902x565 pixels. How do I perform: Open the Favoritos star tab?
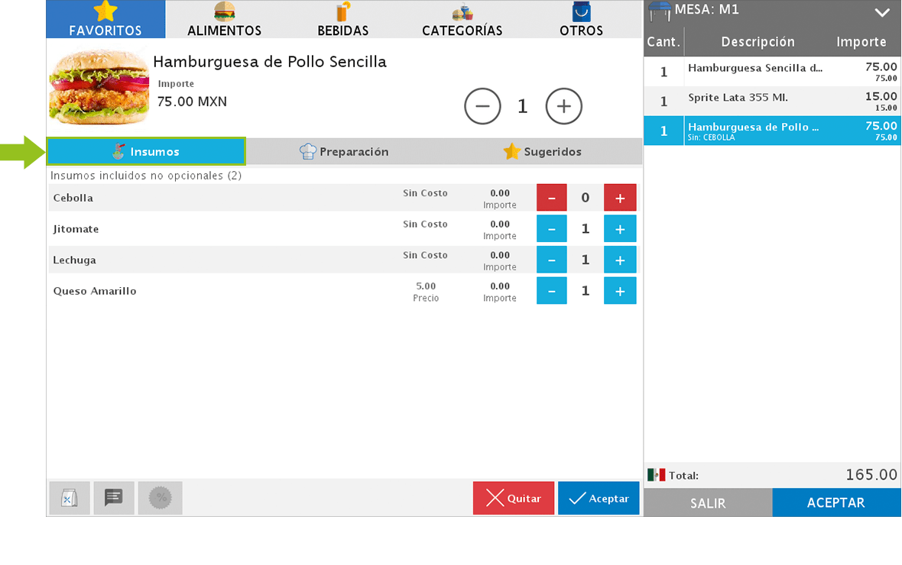105,20
